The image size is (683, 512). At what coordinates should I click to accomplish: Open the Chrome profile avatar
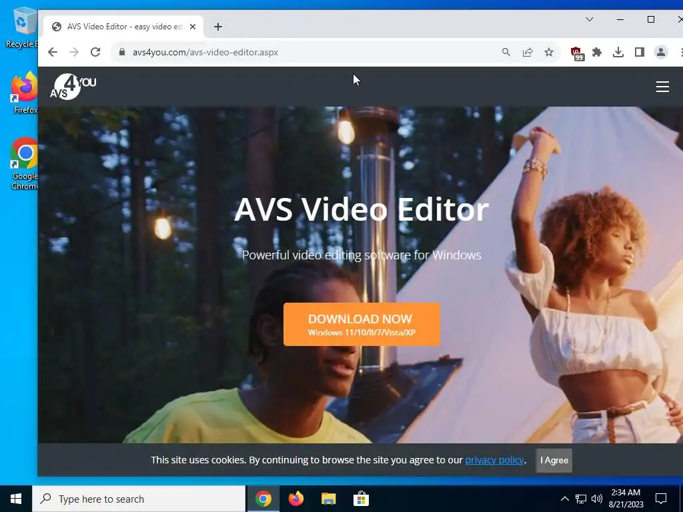[661, 52]
